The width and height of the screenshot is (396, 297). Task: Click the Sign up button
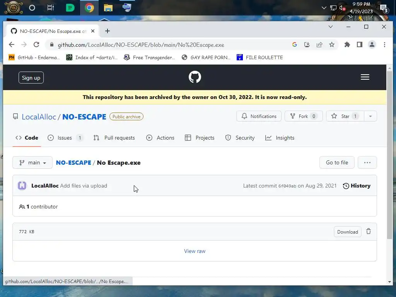point(31,77)
